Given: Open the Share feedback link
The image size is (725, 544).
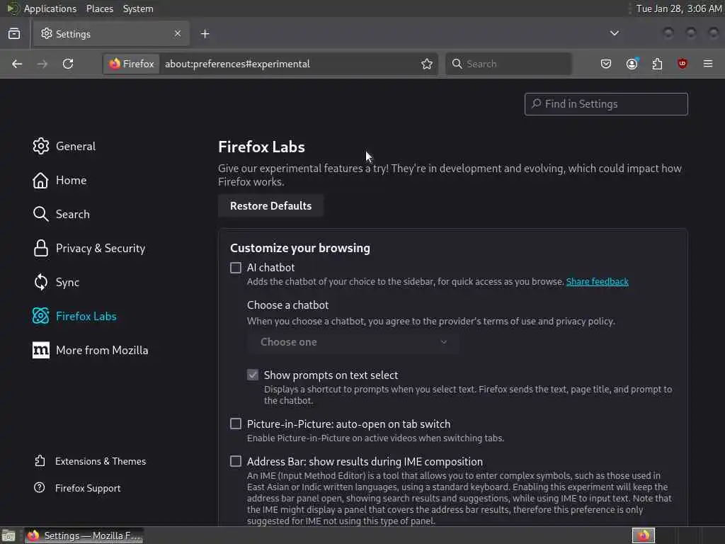Looking at the screenshot, I should 597,282.
